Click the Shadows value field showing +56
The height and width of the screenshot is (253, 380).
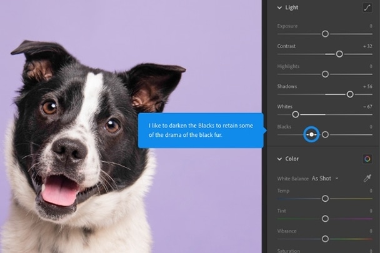click(x=367, y=86)
